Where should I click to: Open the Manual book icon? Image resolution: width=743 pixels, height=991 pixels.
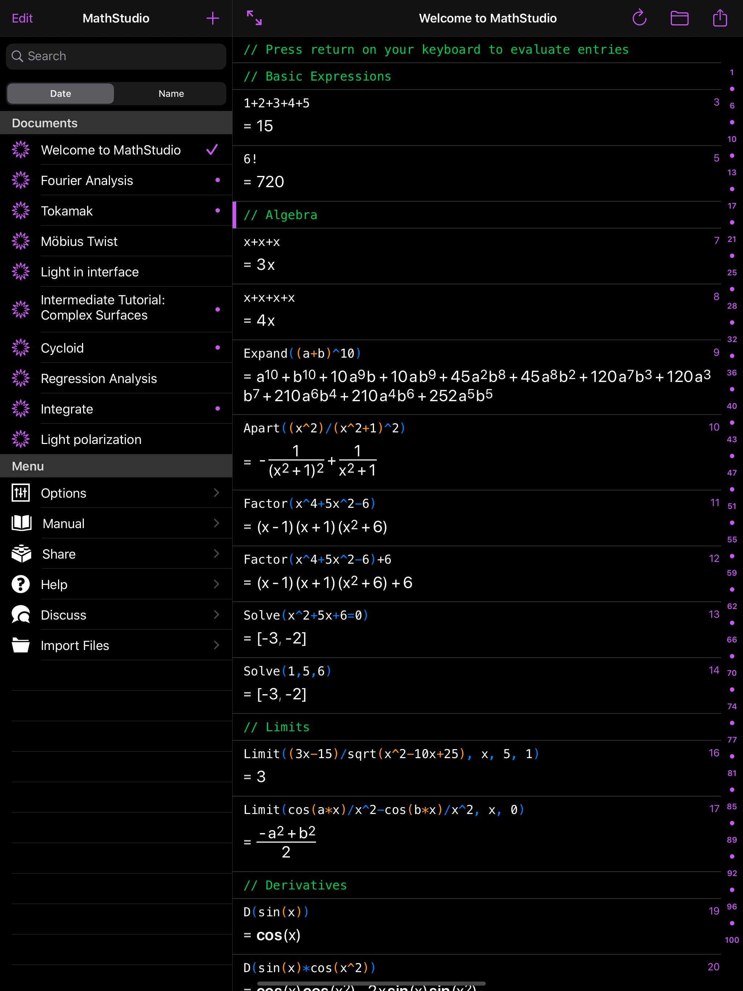[21, 523]
